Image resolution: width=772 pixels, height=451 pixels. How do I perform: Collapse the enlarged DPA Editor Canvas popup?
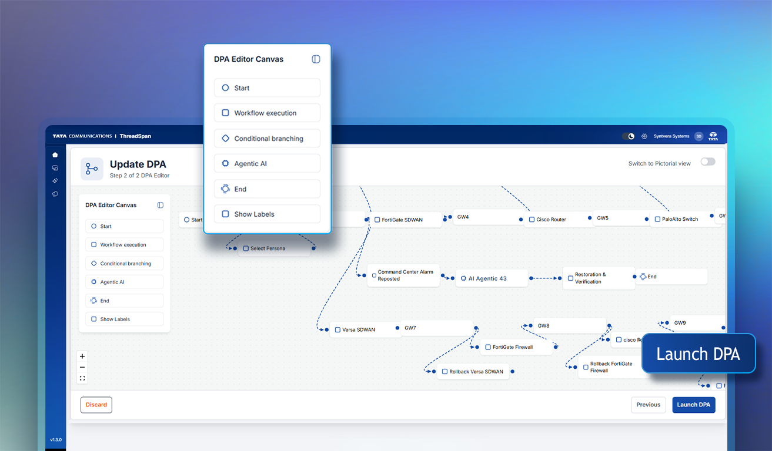coord(316,59)
